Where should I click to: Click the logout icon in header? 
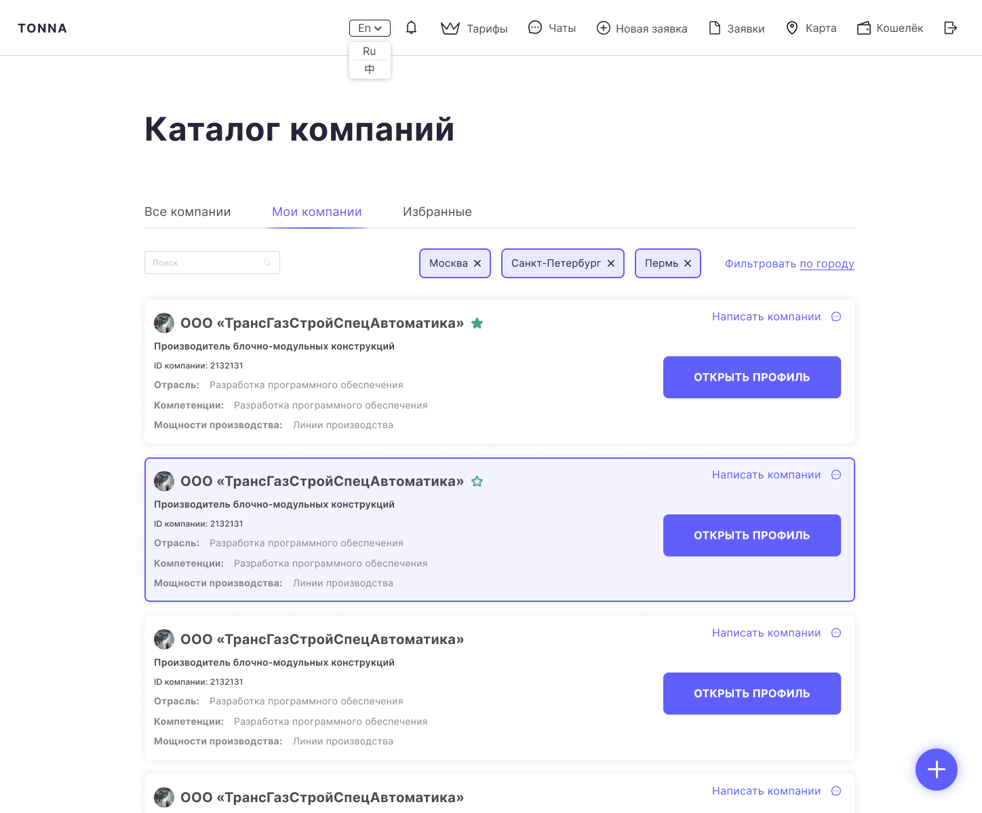950,28
